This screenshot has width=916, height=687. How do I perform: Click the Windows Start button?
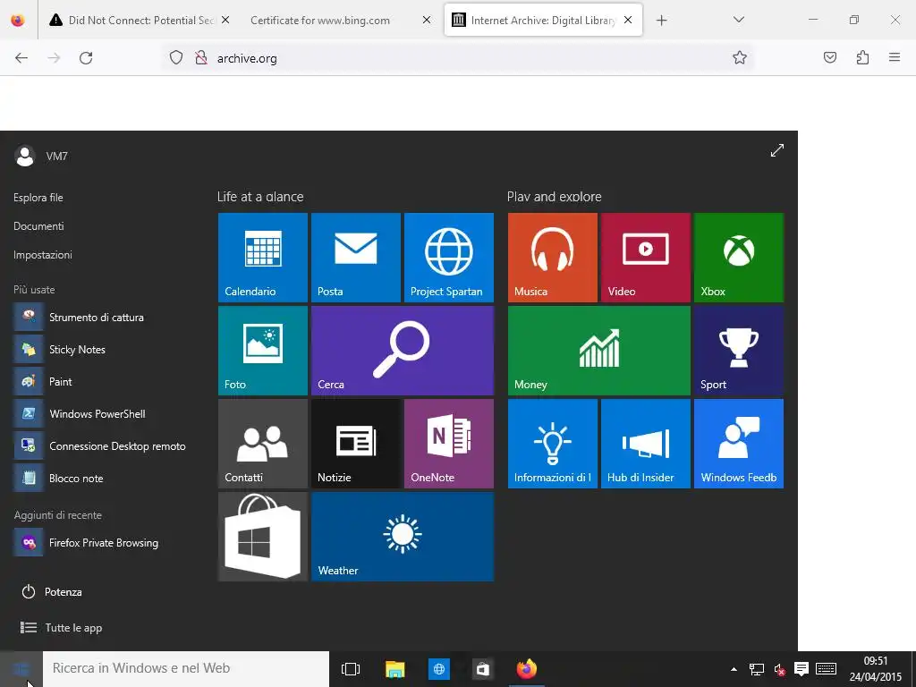pos(21,669)
